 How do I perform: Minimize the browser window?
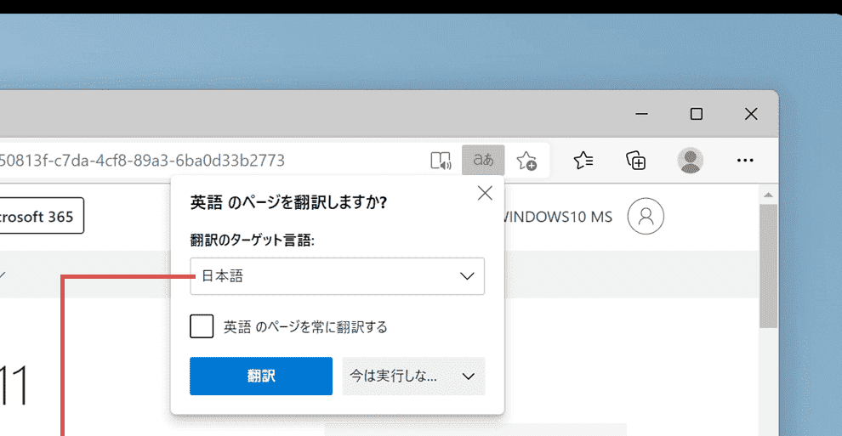pyautogui.click(x=642, y=114)
